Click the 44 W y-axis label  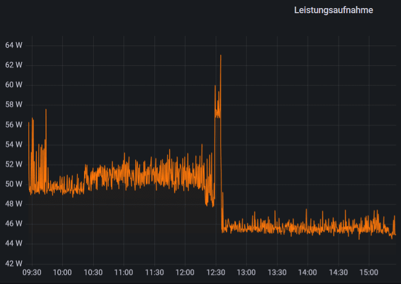(x=14, y=244)
